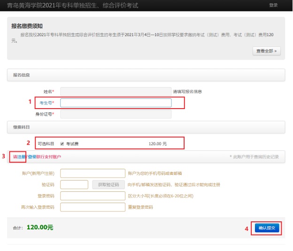Click the 缴费科目 section header
293x251 pixels.
[x=22, y=127]
